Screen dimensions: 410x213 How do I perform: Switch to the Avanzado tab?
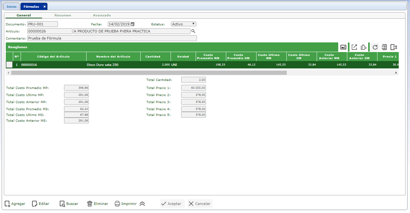point(102,15)
